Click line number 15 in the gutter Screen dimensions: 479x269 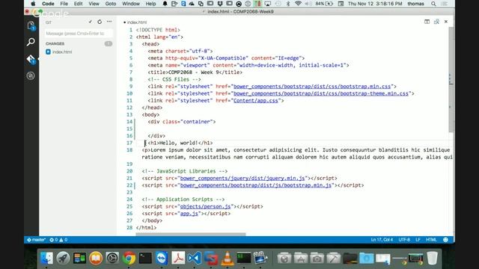pos(129,129)
